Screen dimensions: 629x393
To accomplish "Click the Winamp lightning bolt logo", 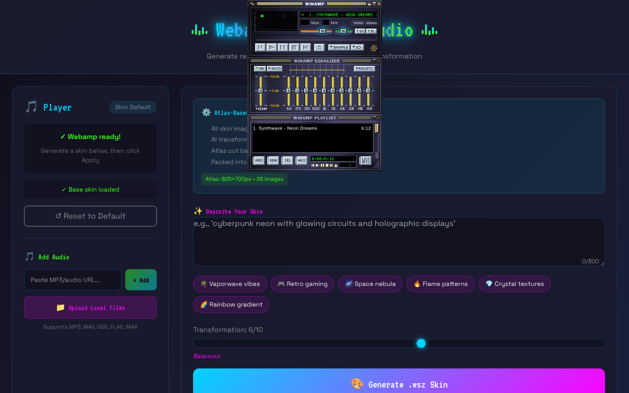I will click(374, 47).
